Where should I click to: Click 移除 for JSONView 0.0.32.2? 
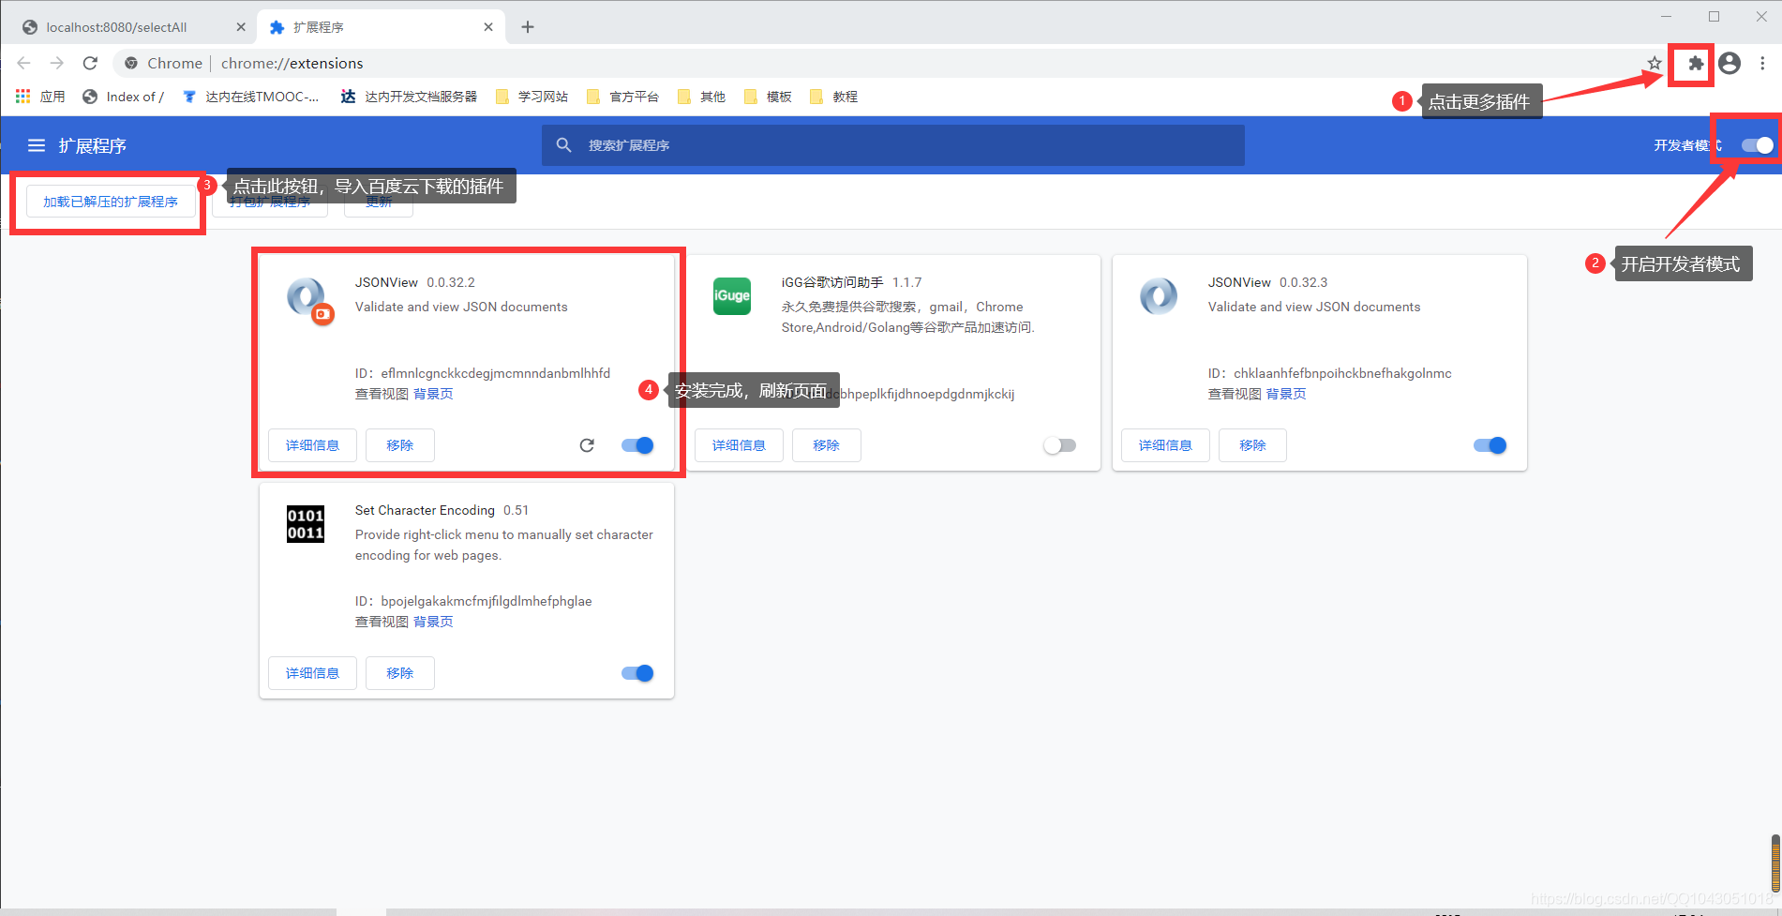[x=400, y=445]
